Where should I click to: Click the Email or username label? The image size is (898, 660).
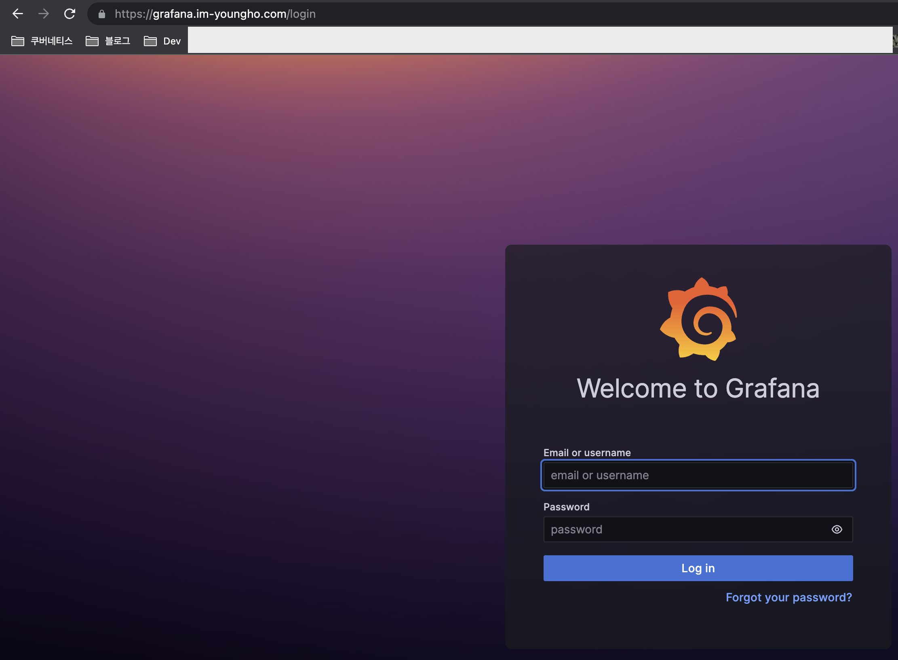point(587,453)
